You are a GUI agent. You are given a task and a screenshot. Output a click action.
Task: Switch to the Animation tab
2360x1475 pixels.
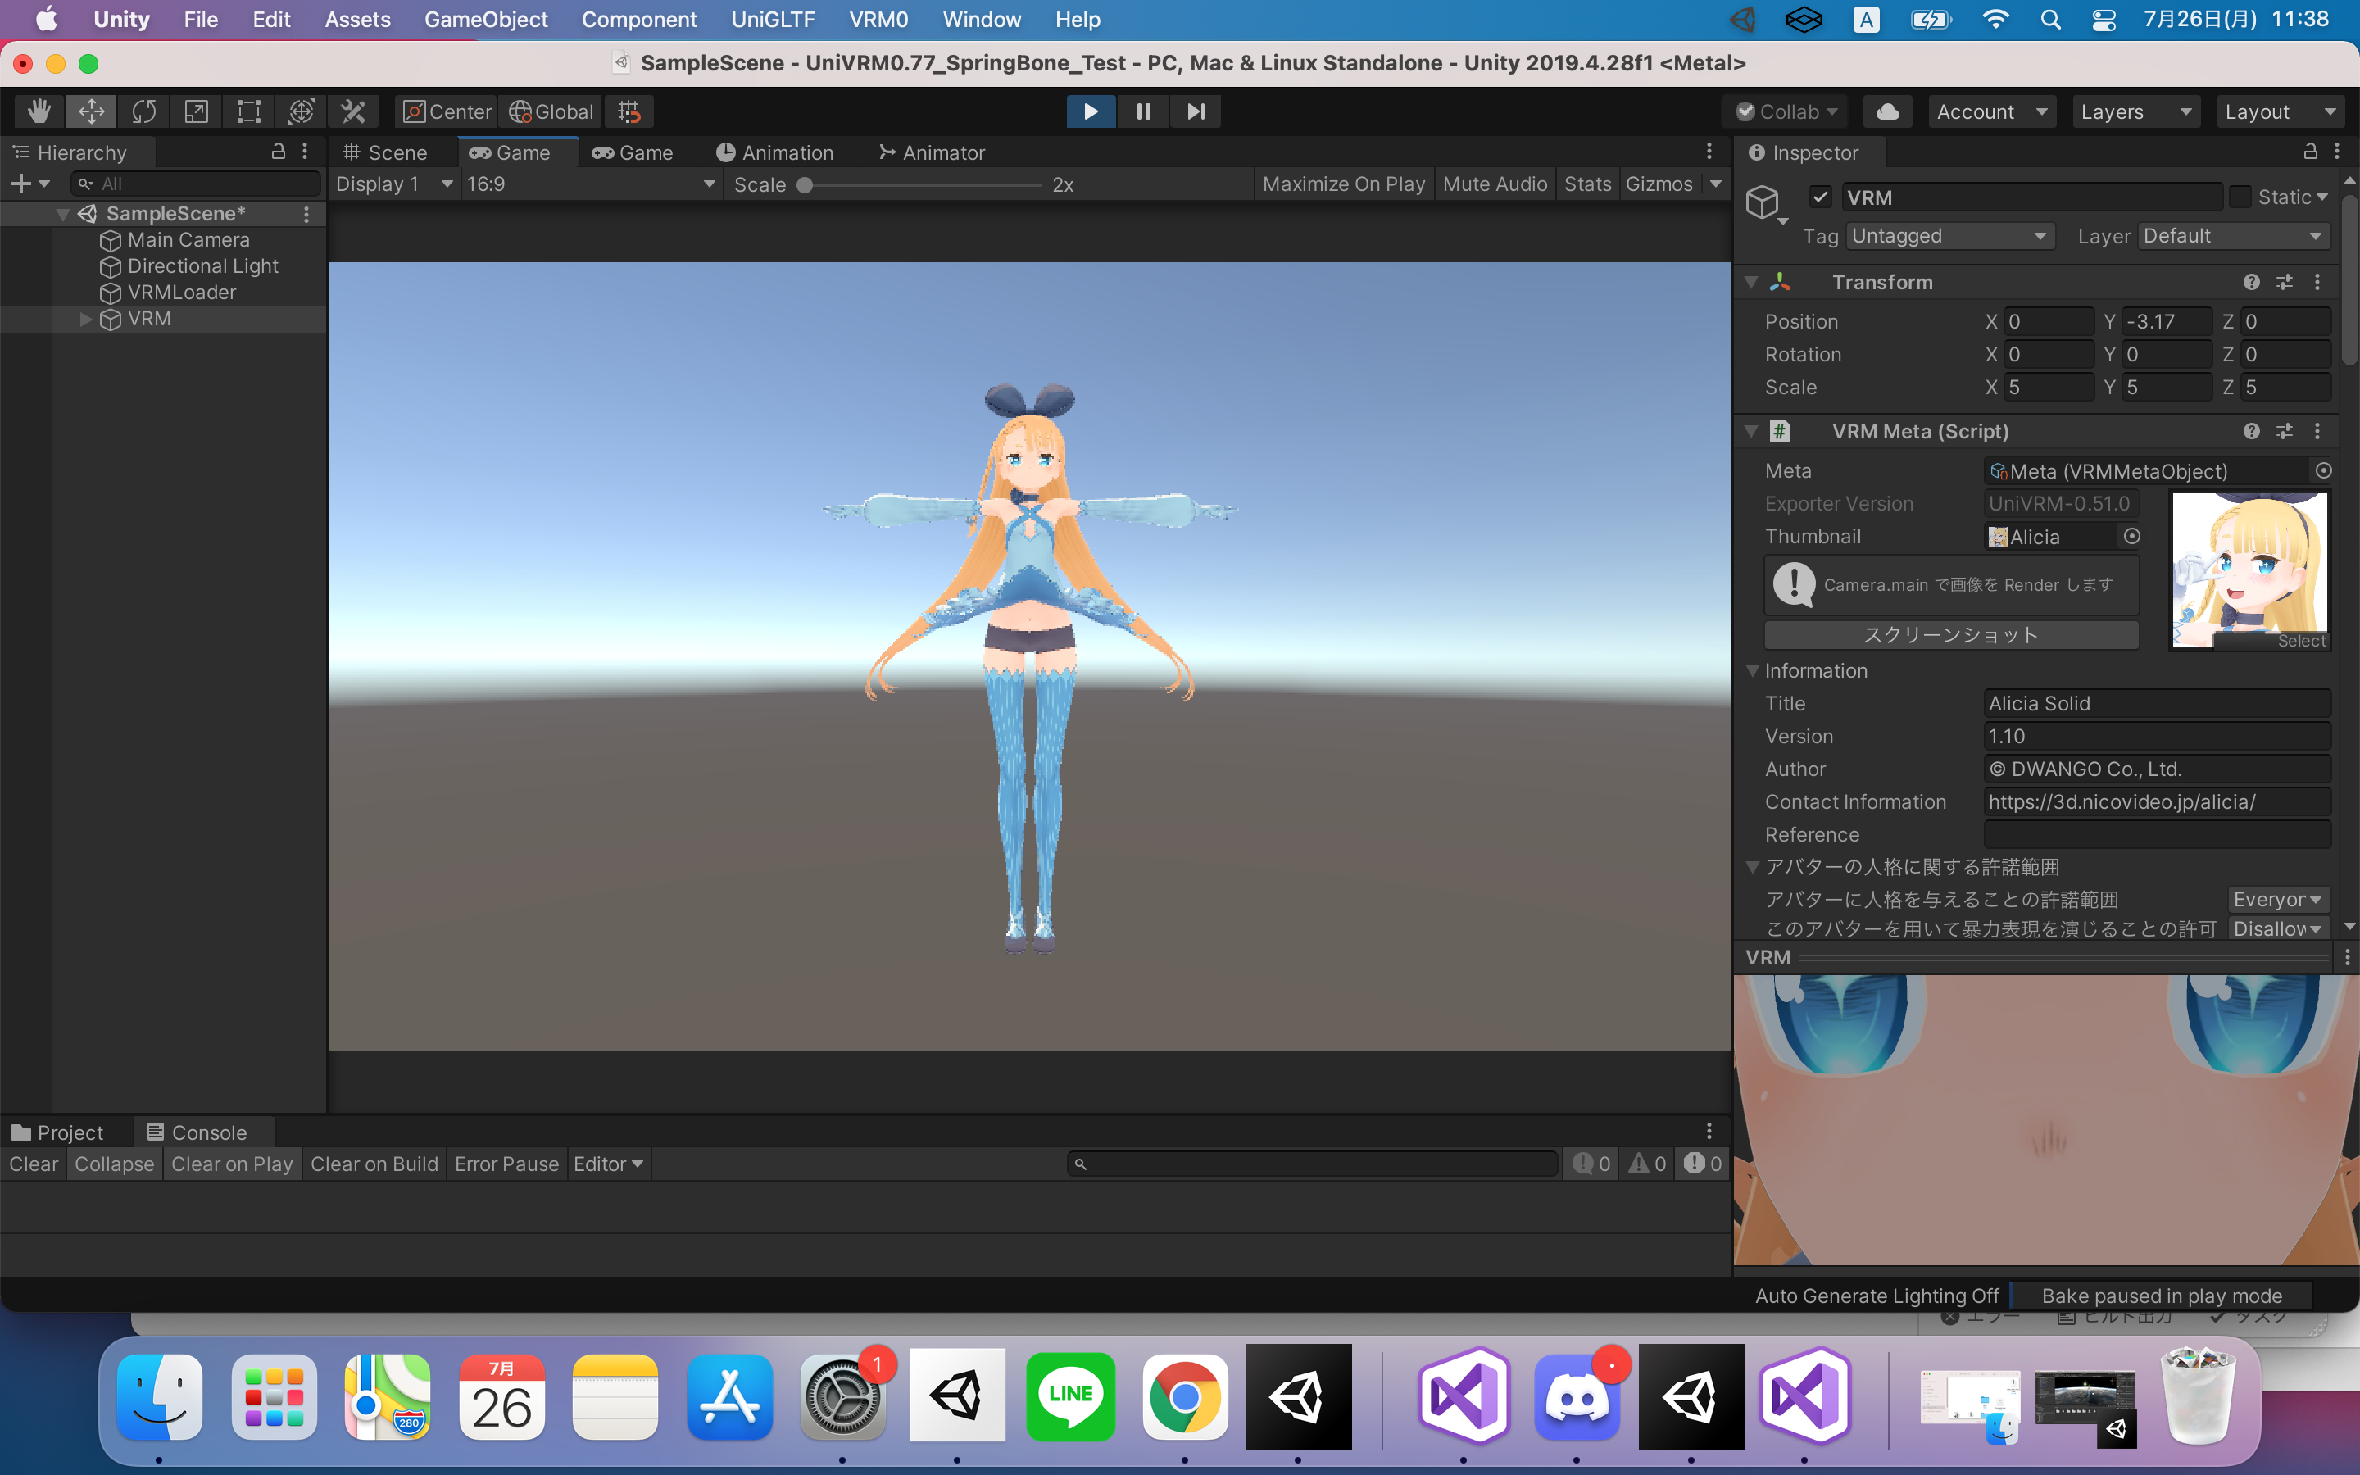775,152
